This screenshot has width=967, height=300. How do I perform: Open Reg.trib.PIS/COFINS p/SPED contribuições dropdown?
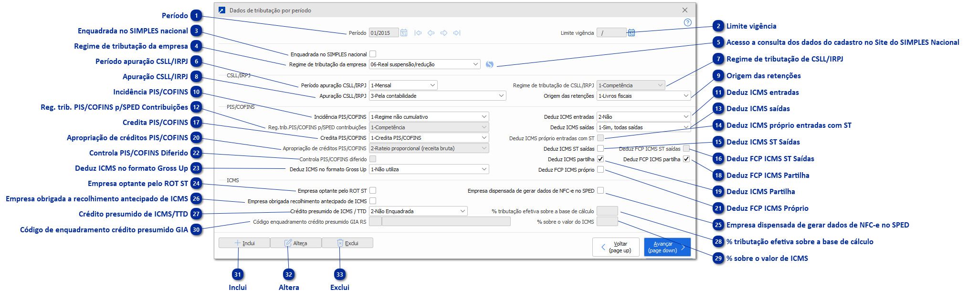429,127
